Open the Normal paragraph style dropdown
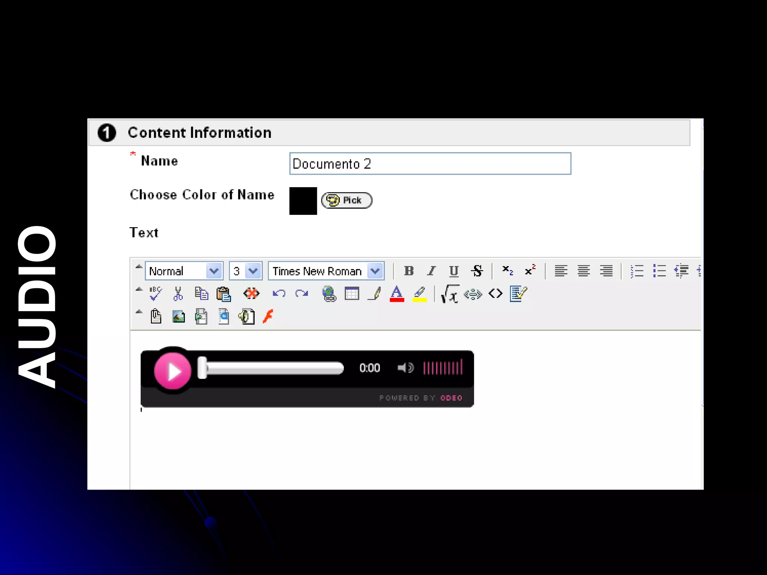The height and width of the screenshot is (575, 767). (x=214, y=271)
